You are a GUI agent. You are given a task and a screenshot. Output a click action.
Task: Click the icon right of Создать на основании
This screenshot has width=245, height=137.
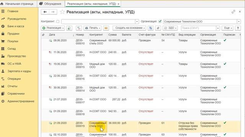click(150, 28)
